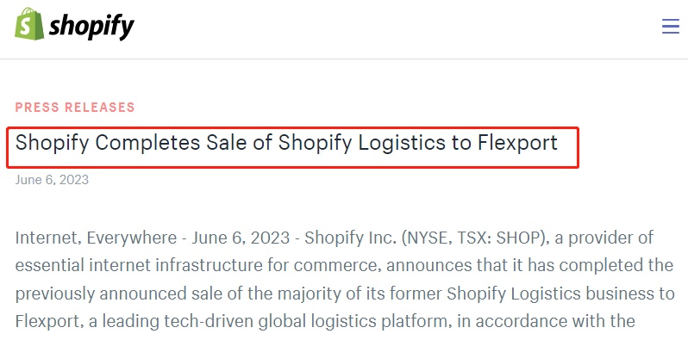Click the green Shopify shopping bag logo
The width and height of the screenshot is (688, 340).
click(x=29, y=24)
